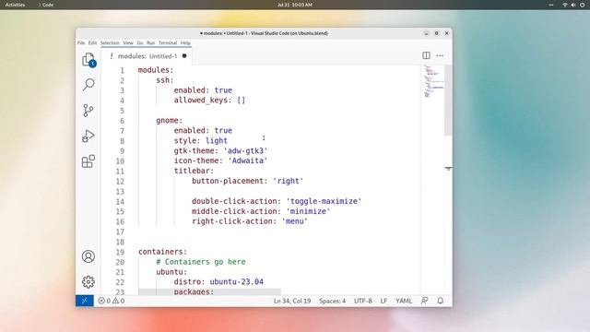Click 'distro: ubuntu-23.04' on line 22
Screen dimensions: 590x332
[x=218, y=282]
